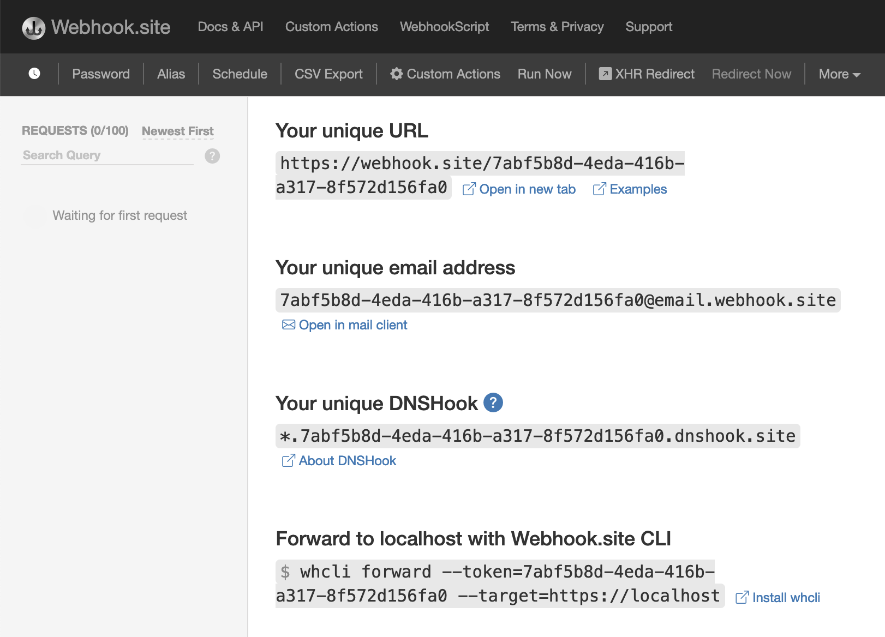Set a Password for this URL
Screen dimensions: 885x637
[101, 74]
